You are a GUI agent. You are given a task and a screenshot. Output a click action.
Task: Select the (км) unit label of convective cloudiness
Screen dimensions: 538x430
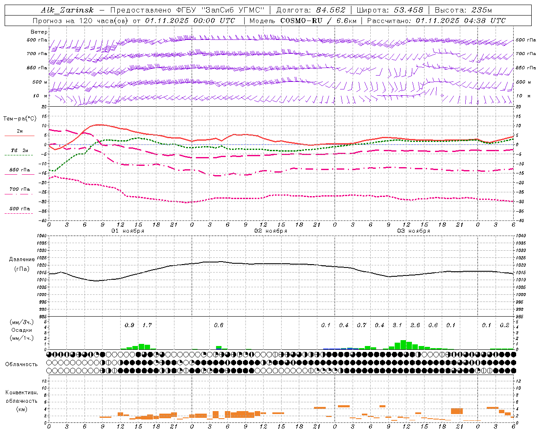(x=21, y=409)
